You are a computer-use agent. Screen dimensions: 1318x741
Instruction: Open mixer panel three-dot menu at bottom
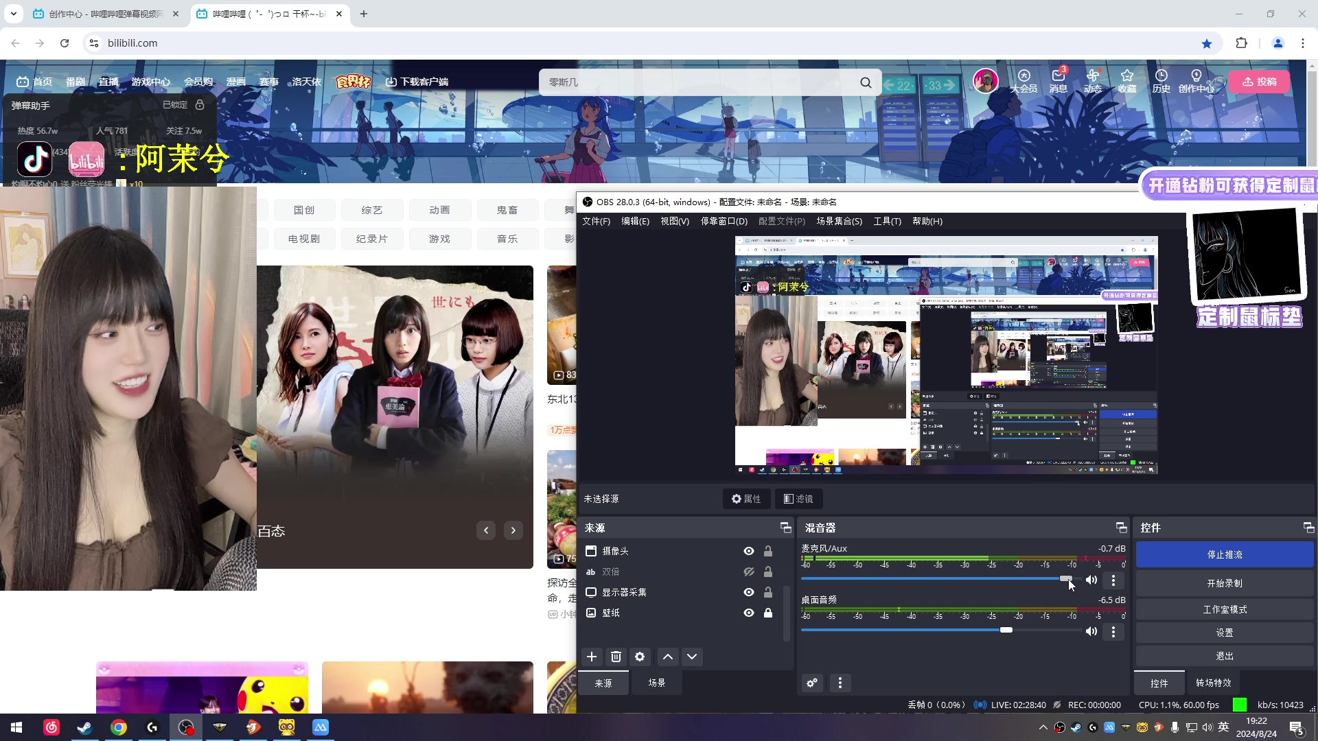pyautogui.click(x=840, y=683)
